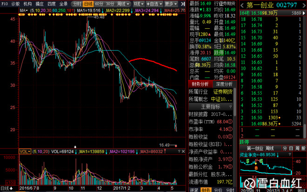Image resolution: width=307 pixels, height=192 pixels.
Task: Click the order book panel scrollbar
Action: (x=305, y=131)
